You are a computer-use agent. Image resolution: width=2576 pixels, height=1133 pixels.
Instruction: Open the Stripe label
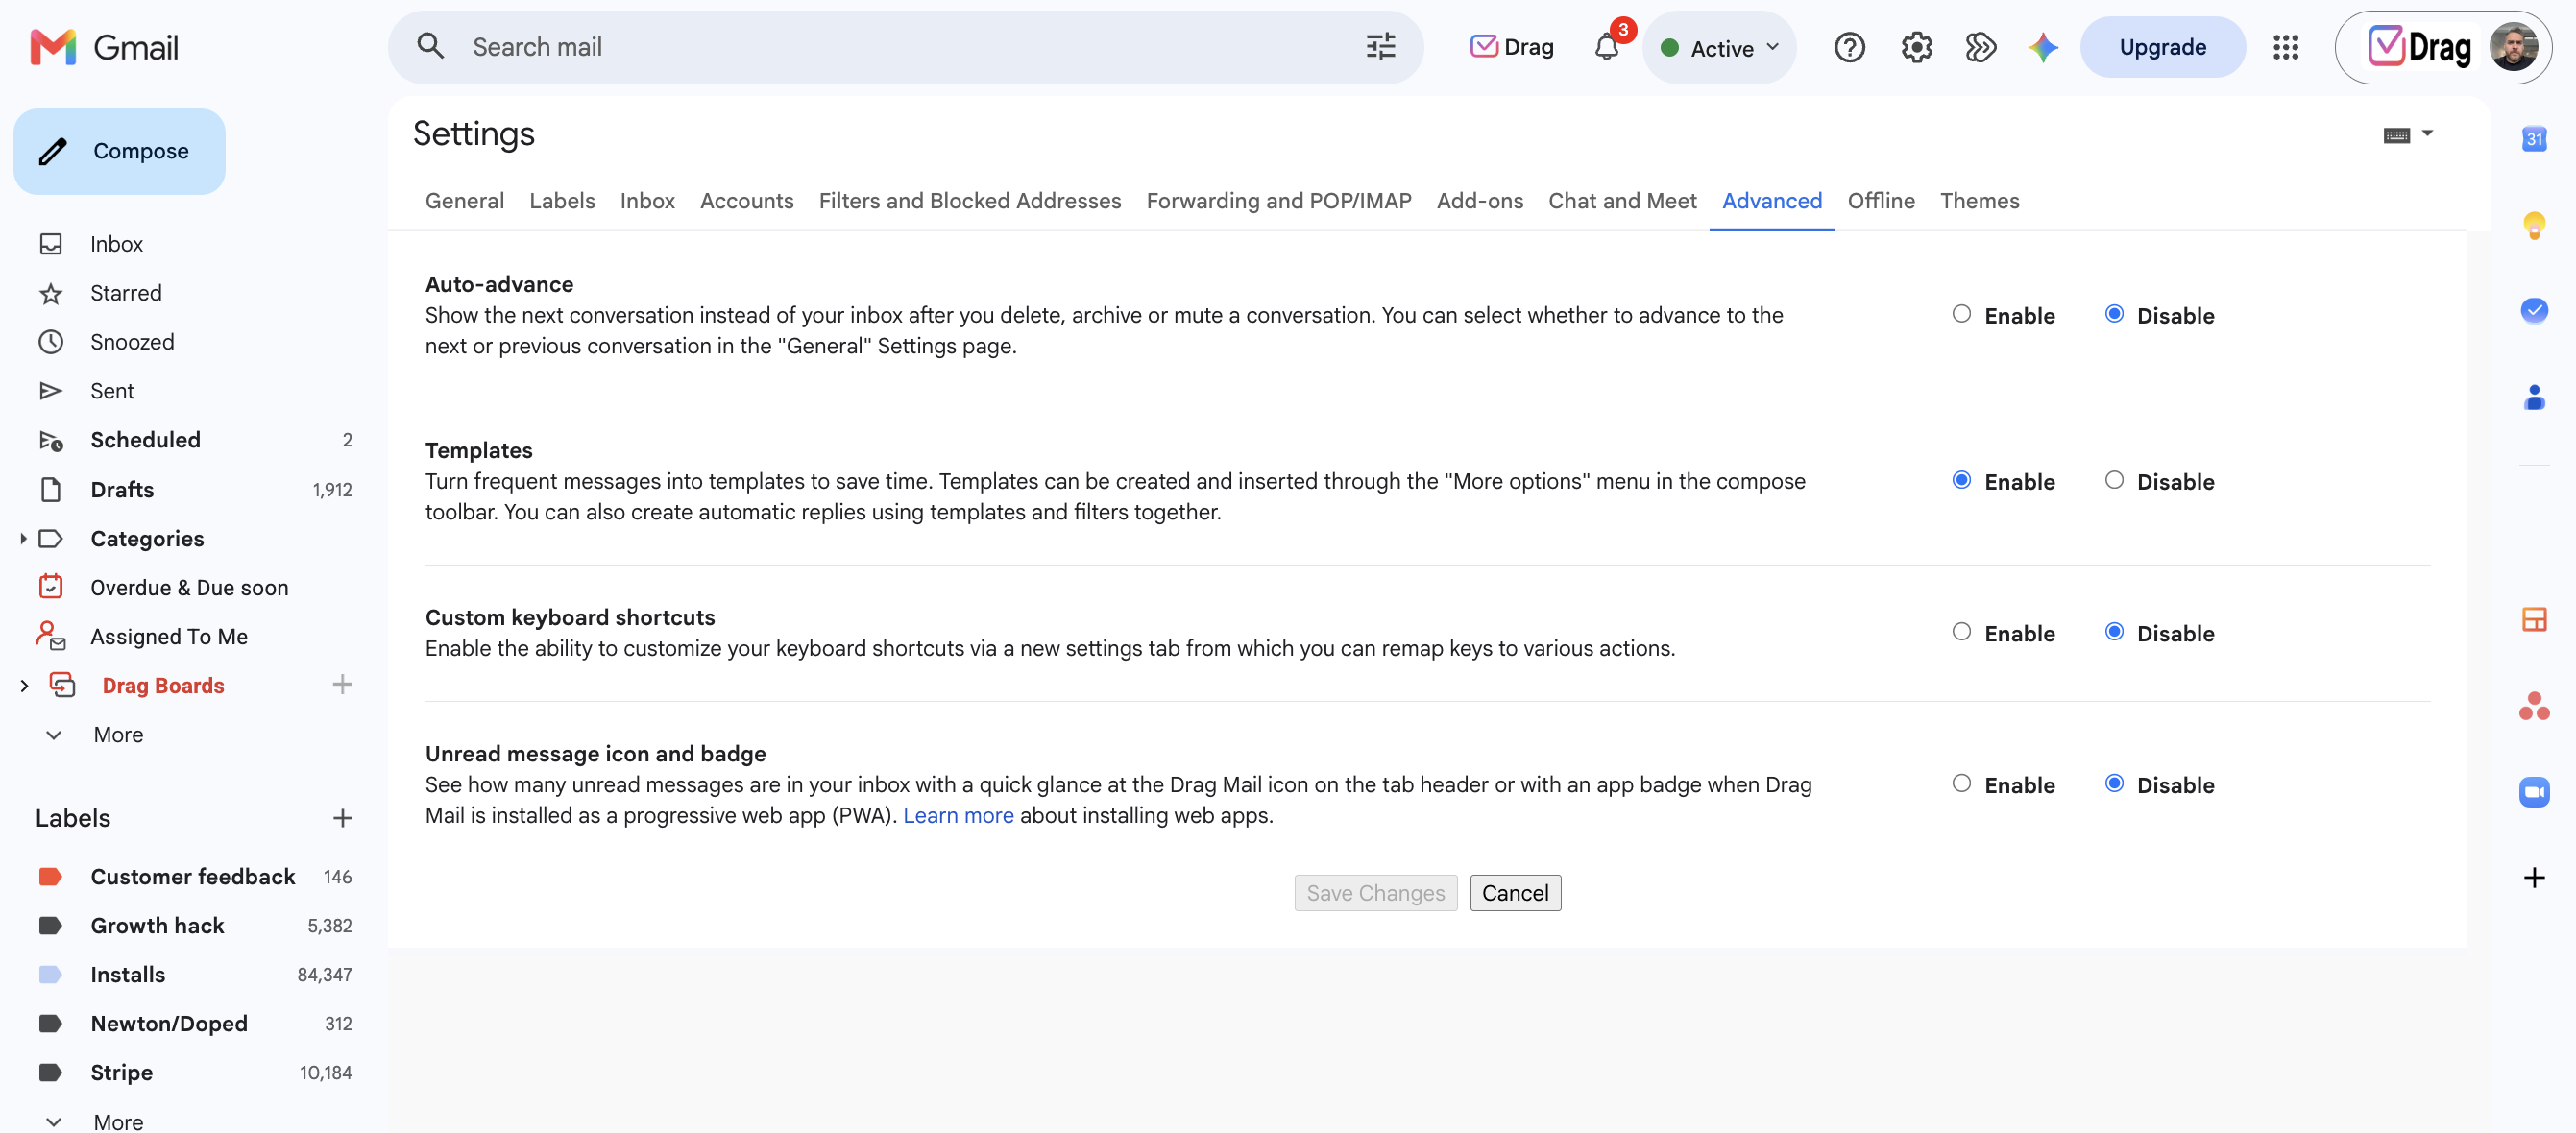point(121,1072)
